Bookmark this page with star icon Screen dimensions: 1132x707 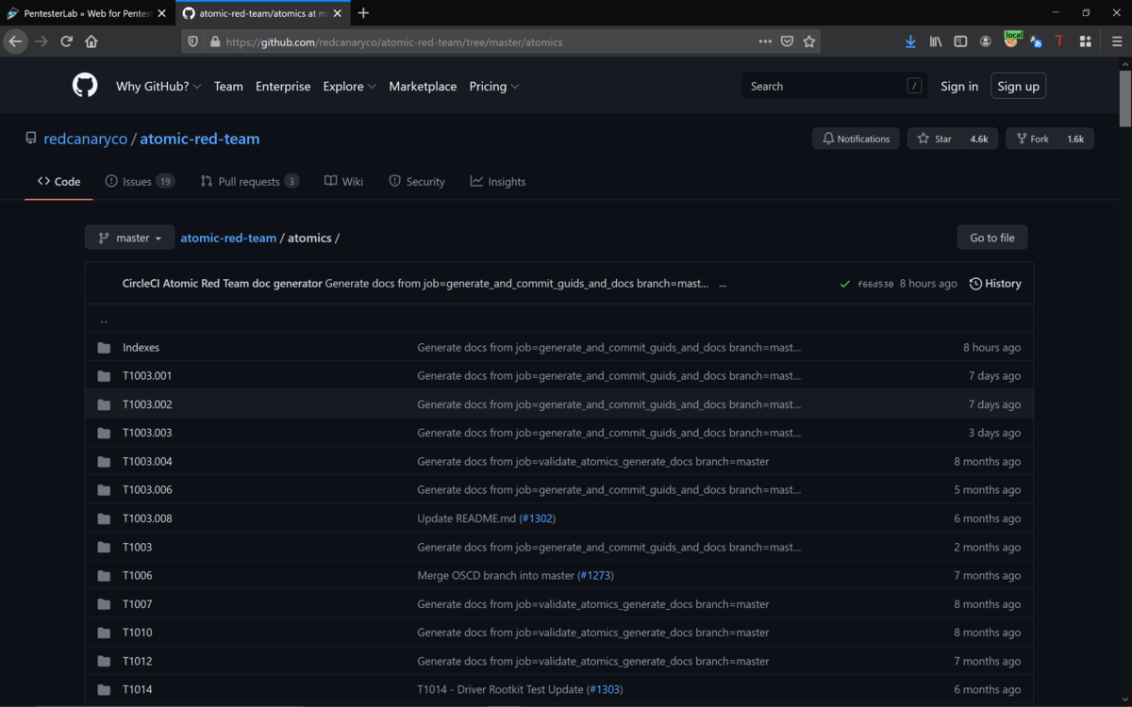tap(808, 41)
